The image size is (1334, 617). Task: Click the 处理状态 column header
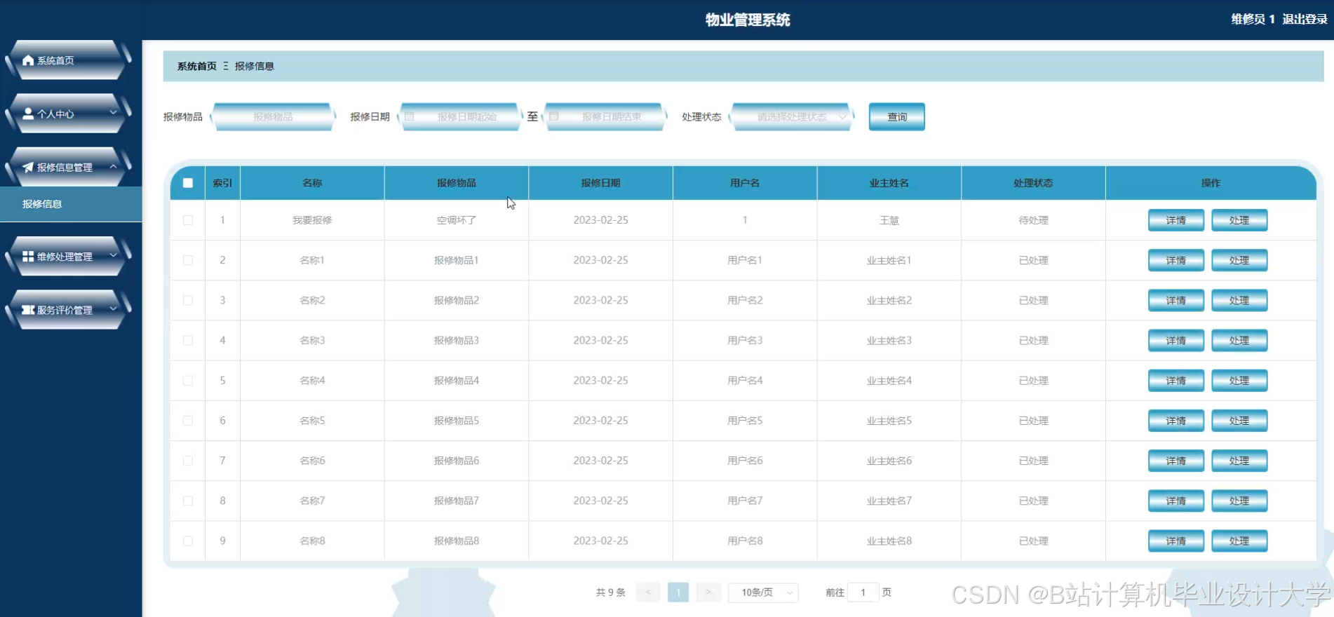pyautogui.click(x=1033, y=183)
